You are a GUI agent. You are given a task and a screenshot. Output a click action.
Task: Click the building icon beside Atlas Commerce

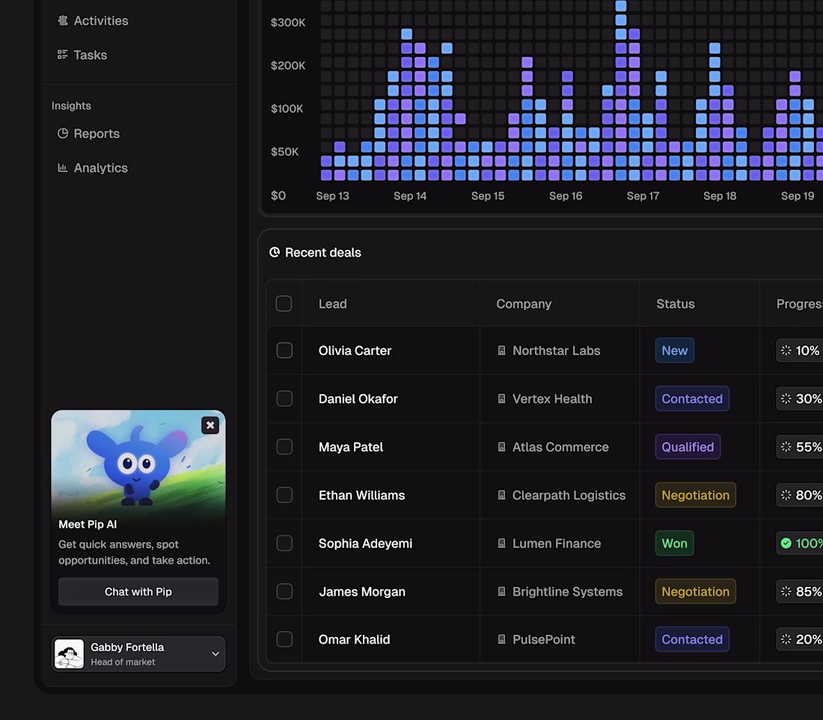point(502,447)
